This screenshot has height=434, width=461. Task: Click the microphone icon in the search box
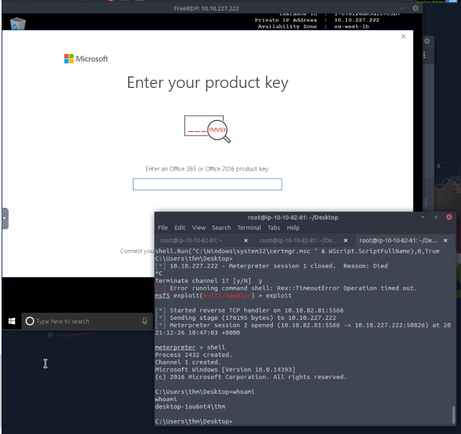144,321
